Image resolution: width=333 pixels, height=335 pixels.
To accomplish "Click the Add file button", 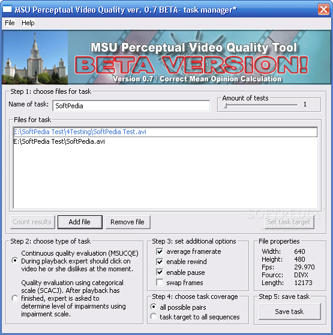I will point(80,222).
